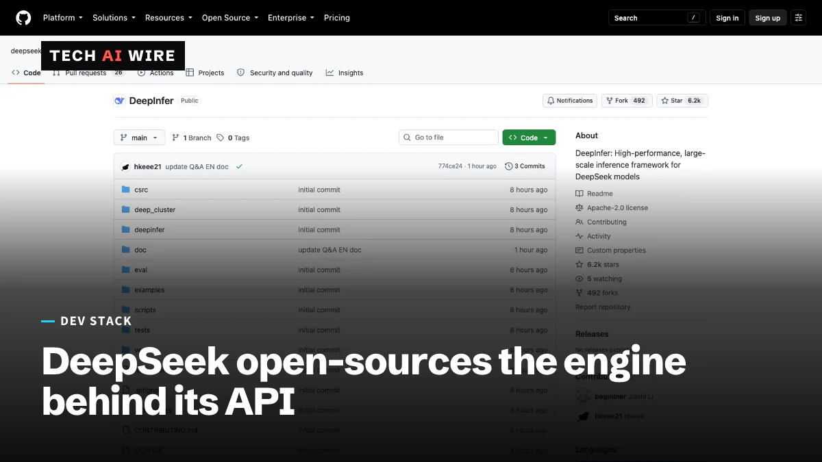Click the folder icon beside deepinfer

click(x=125, y=229)
